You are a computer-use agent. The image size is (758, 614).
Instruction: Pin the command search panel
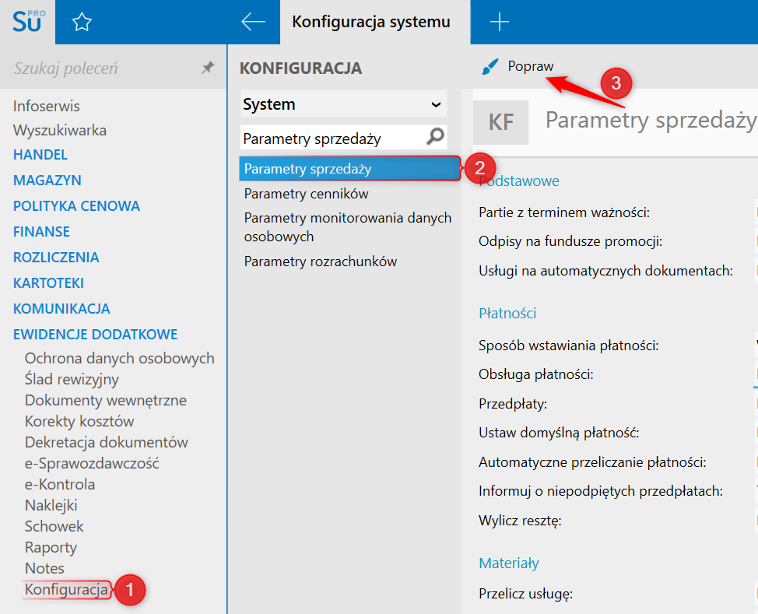(x=207, y=68)
